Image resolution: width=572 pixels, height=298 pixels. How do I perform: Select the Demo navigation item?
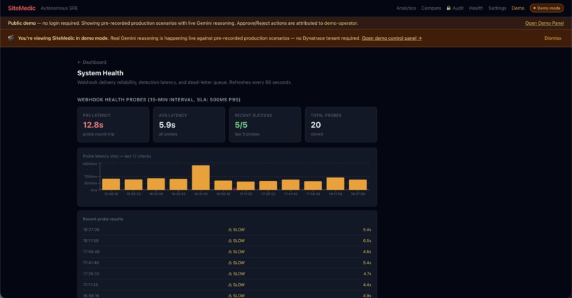tap(517, 8)
